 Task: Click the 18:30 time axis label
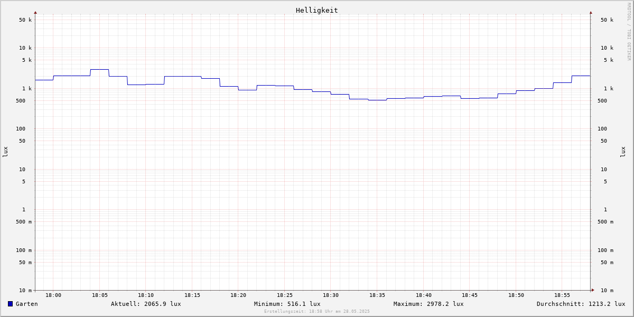point(331,295)
